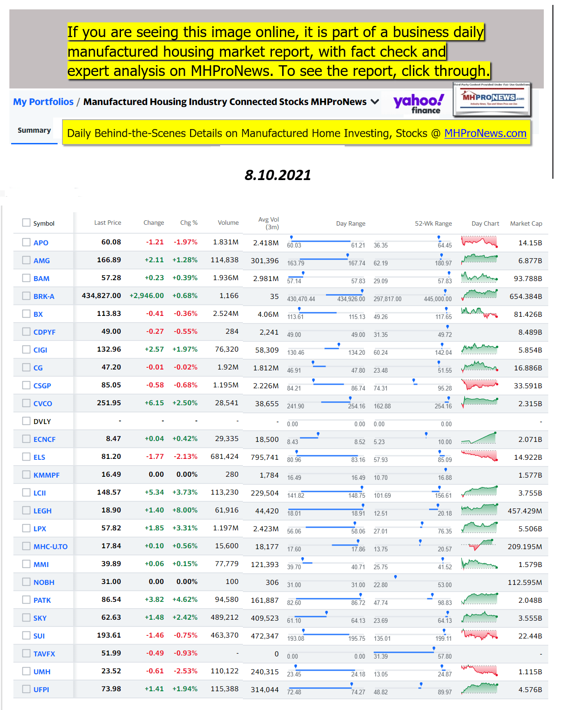The width and height of the screenshot is (563, 710).
Task: Tick the select-all checkbox beside Symbol
Action: click(26, 223)
